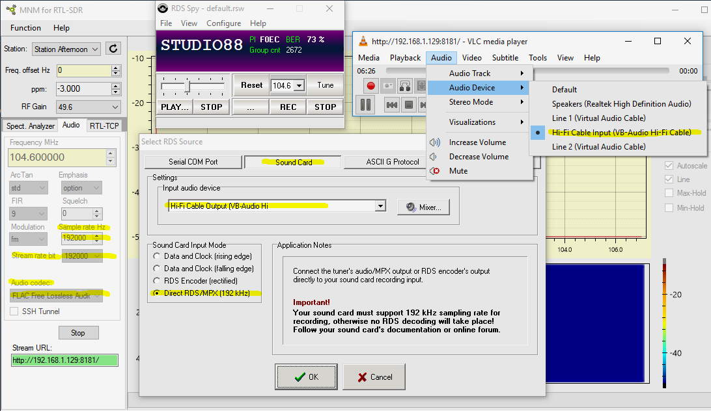Select the Stream URL text field
The height and width of the screenshot is (411, 711).
tap(64, 360)
